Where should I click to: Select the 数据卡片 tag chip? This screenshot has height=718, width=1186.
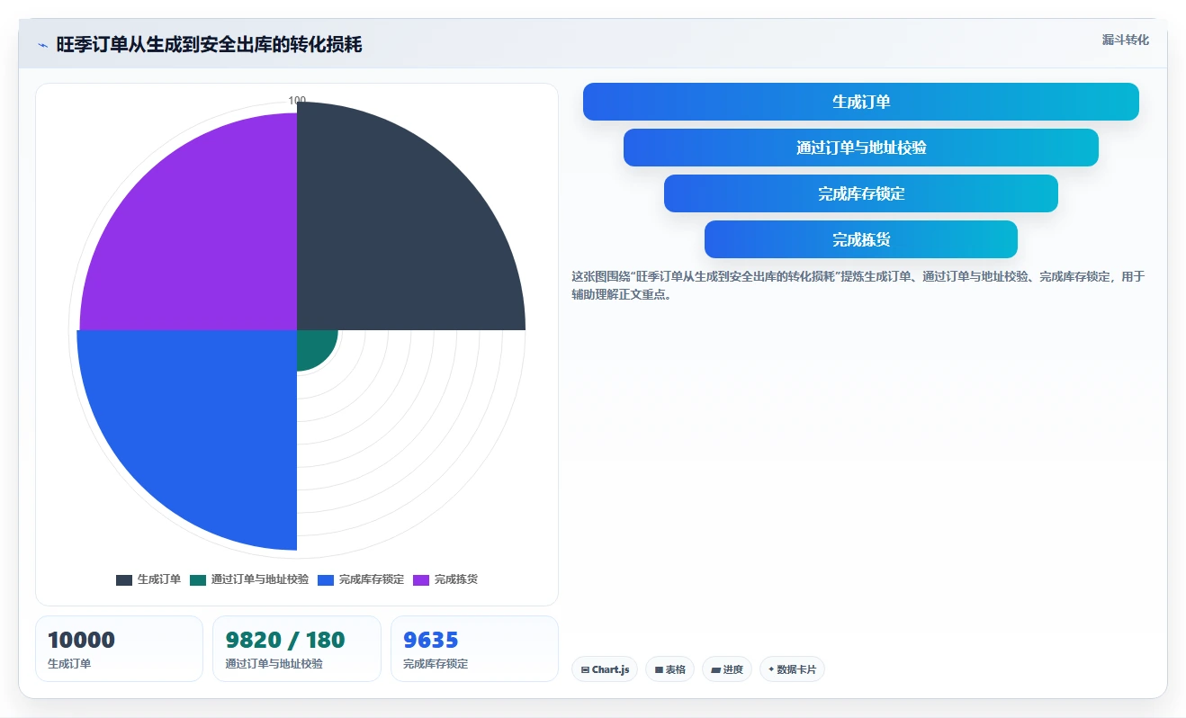tap(792, 669)
